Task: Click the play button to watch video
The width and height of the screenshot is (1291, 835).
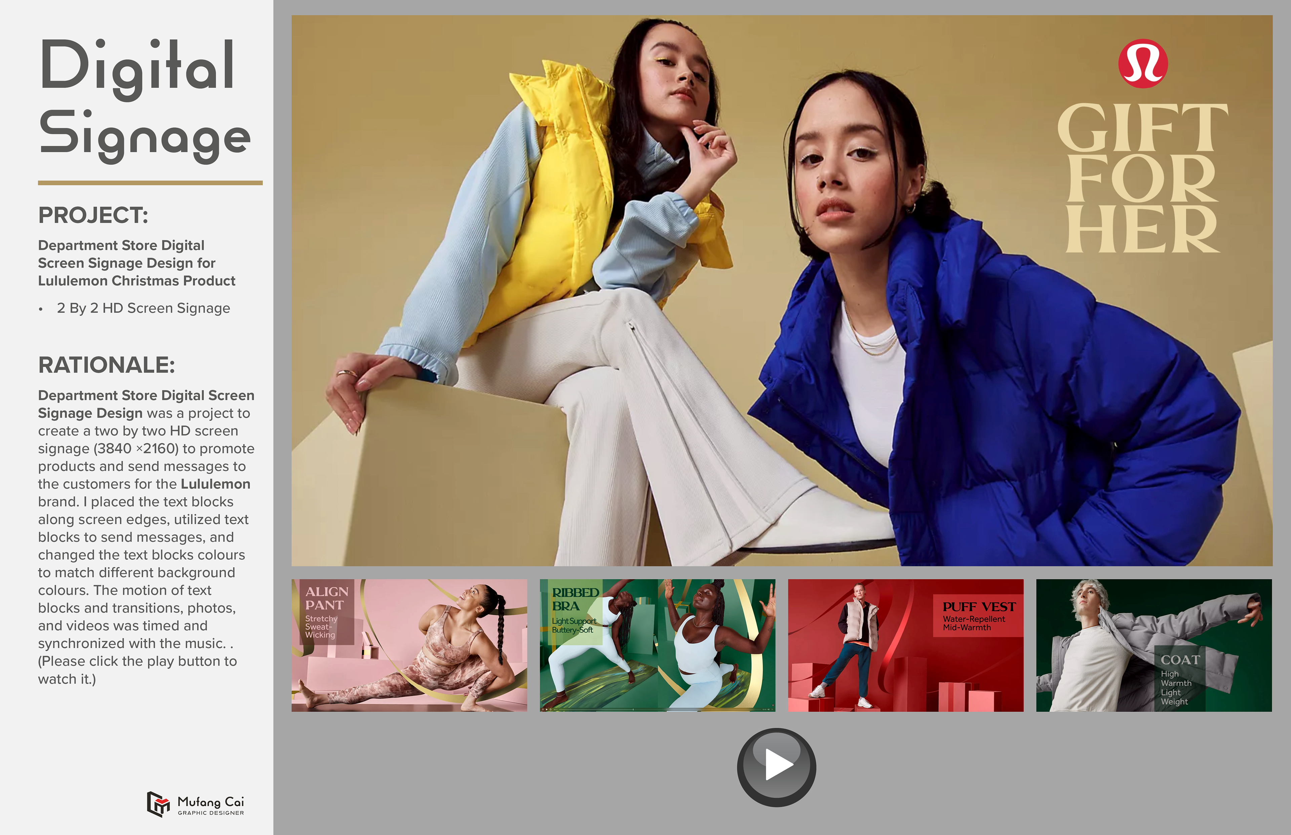Action: point(776,767)
